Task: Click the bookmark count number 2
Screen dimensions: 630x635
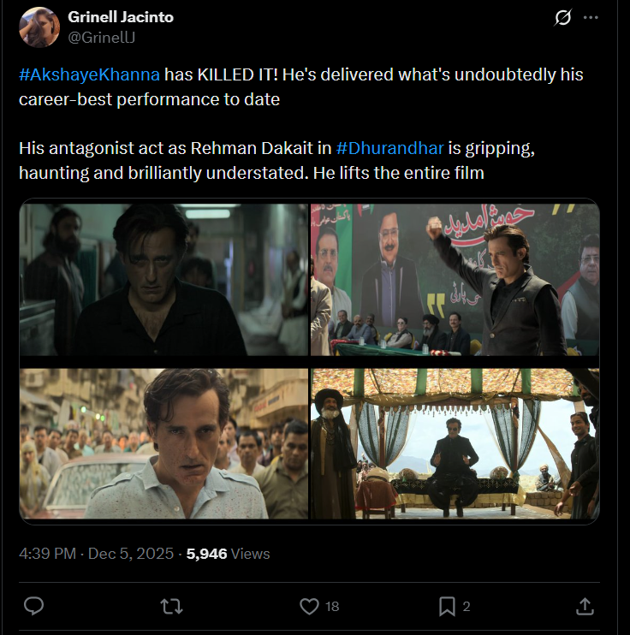Action: [467, 607]
